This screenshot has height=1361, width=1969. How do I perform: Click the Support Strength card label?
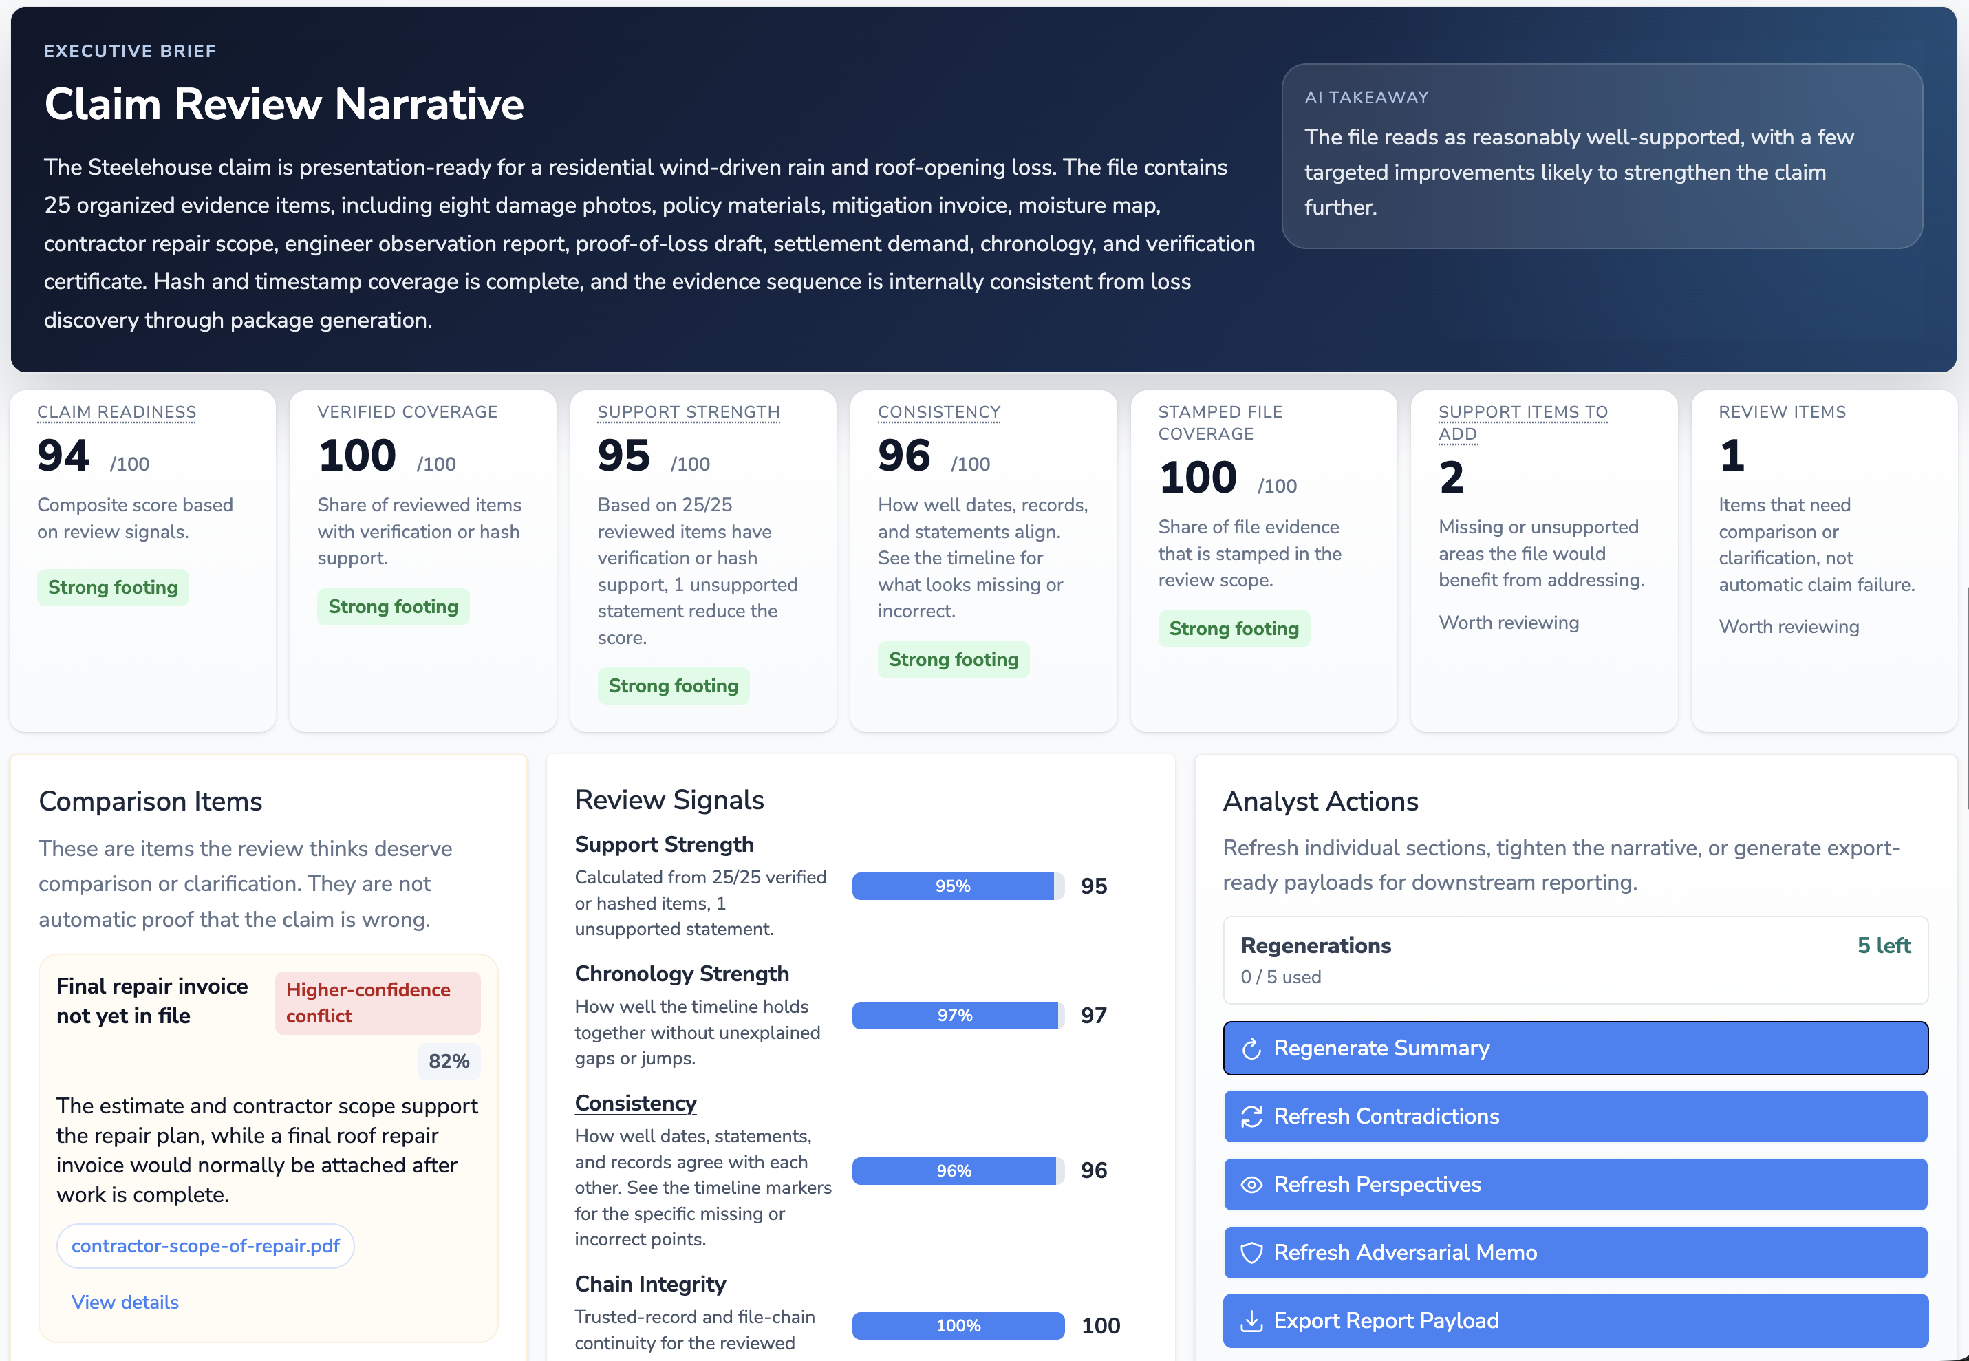point(688,412)
